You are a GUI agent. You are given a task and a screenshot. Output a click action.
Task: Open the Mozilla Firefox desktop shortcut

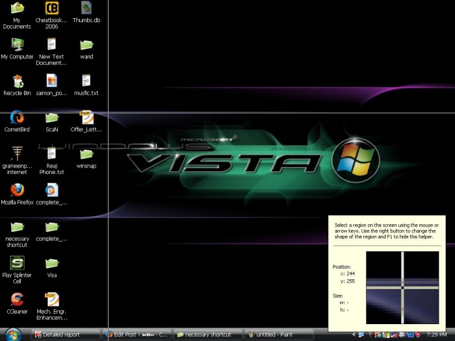(17, 190)
